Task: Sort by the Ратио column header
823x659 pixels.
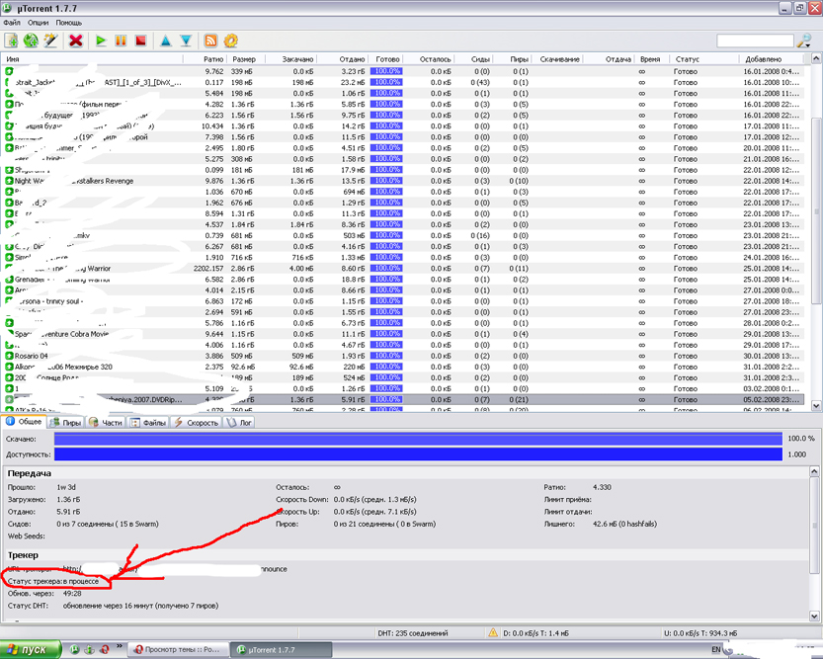Action: tap(205, 59)
